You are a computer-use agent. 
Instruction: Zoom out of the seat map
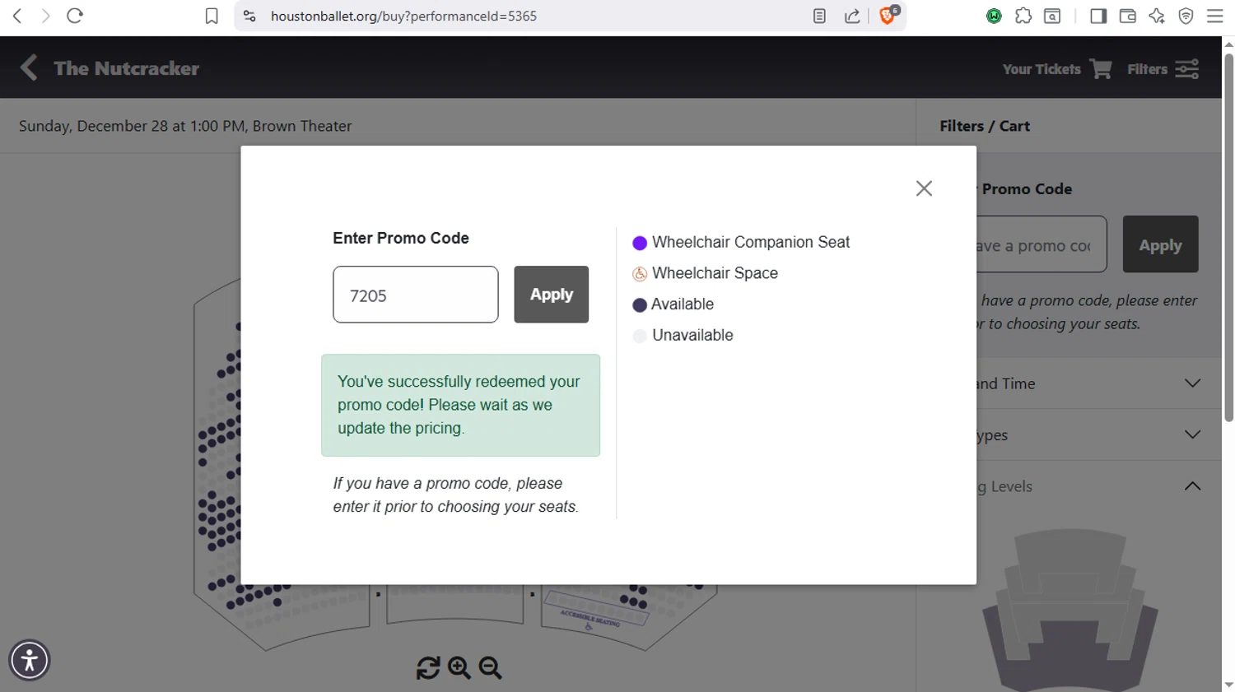(x=491, y=667)
